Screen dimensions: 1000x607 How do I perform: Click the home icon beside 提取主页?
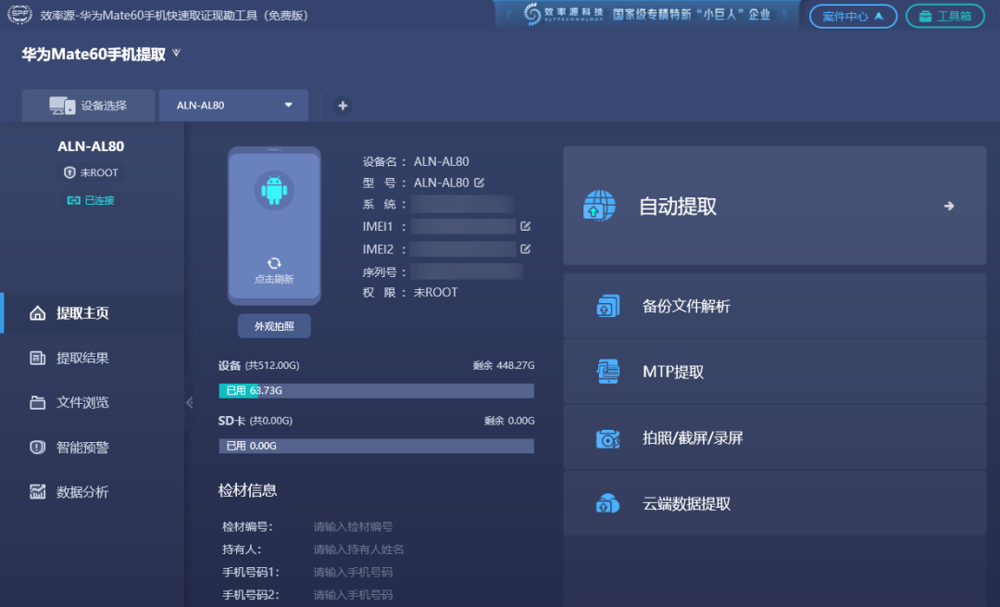[x=38, y=312]
